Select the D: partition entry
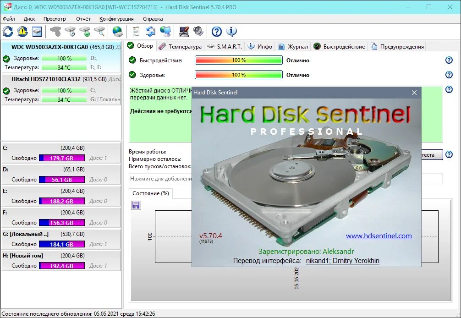This screenshot has height=318, width=461. pyautogui.click(x=61, y=175)
